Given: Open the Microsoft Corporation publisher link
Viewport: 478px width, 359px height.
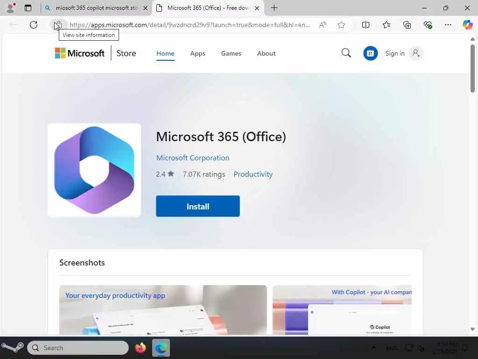Looking at the screenshot, I should pos(193,158).
